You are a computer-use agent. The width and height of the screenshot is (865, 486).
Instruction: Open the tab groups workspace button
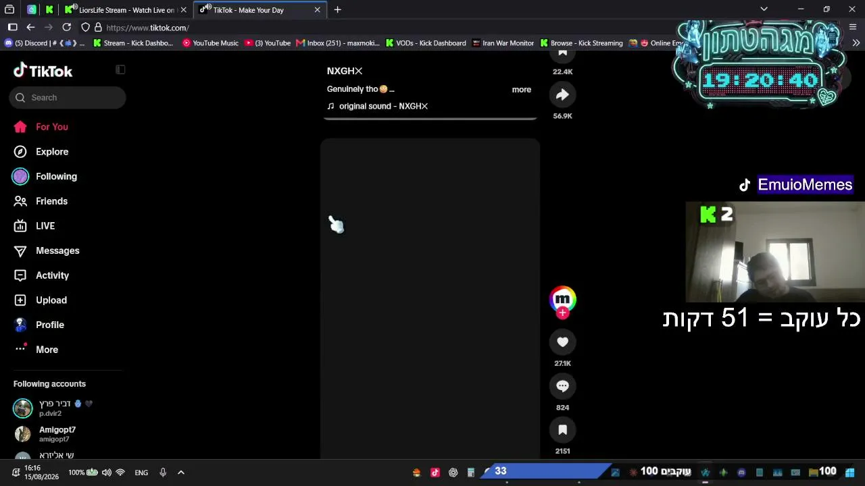click(9, 10)
